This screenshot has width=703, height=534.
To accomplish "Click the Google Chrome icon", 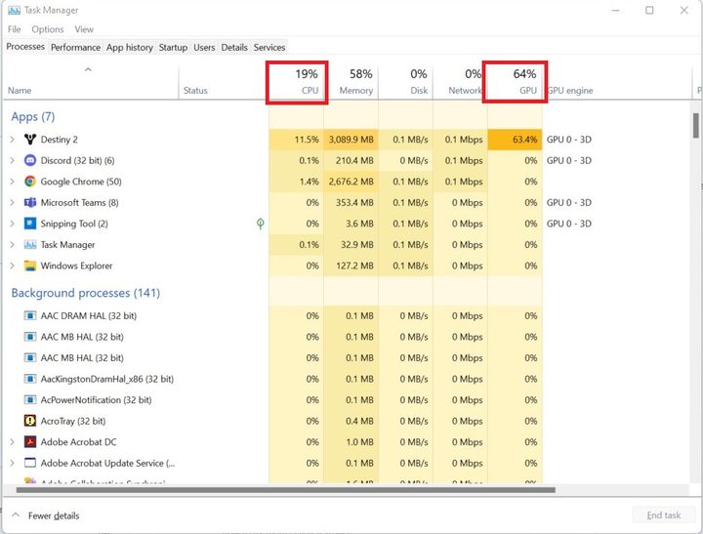I will (30, 182).
